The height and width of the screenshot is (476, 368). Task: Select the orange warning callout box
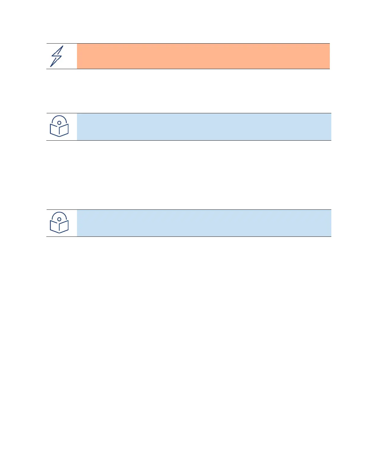(203, 56)
